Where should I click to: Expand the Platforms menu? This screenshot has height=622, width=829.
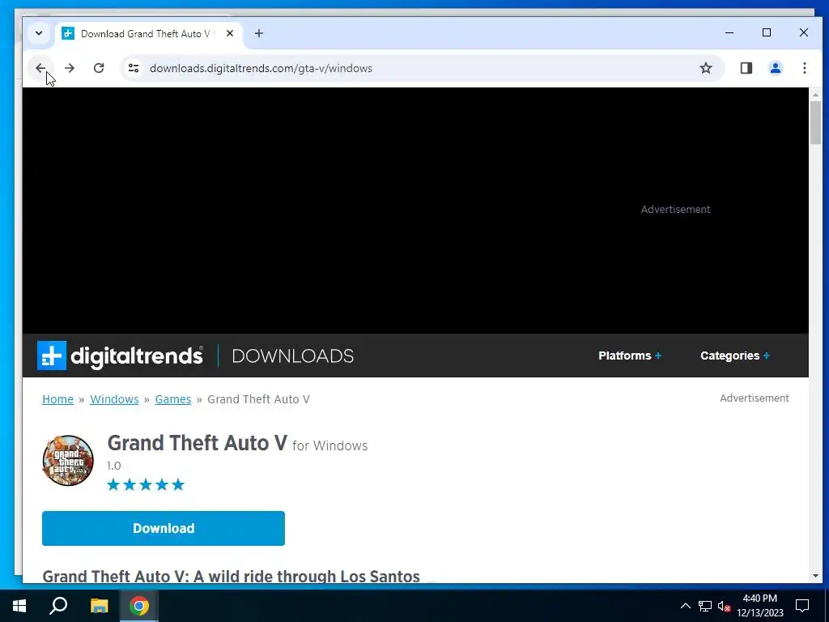pyautogui.click(x=630, y=356)
